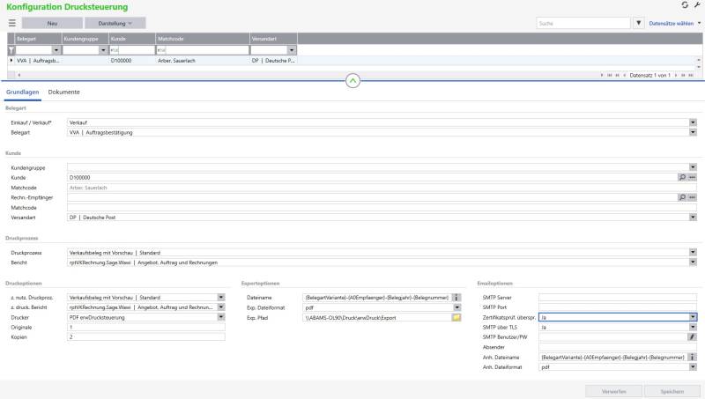Select the Grundlagen tab
The height and width of the screenshot is (399, 705).
tap(23, 92)
